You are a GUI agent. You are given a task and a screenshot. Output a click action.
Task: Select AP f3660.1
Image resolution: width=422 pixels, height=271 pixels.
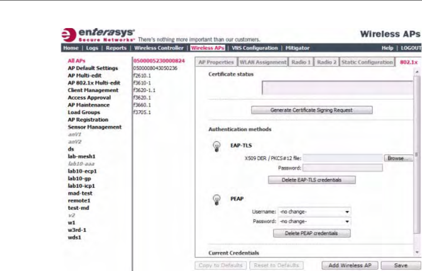(142, 105)
